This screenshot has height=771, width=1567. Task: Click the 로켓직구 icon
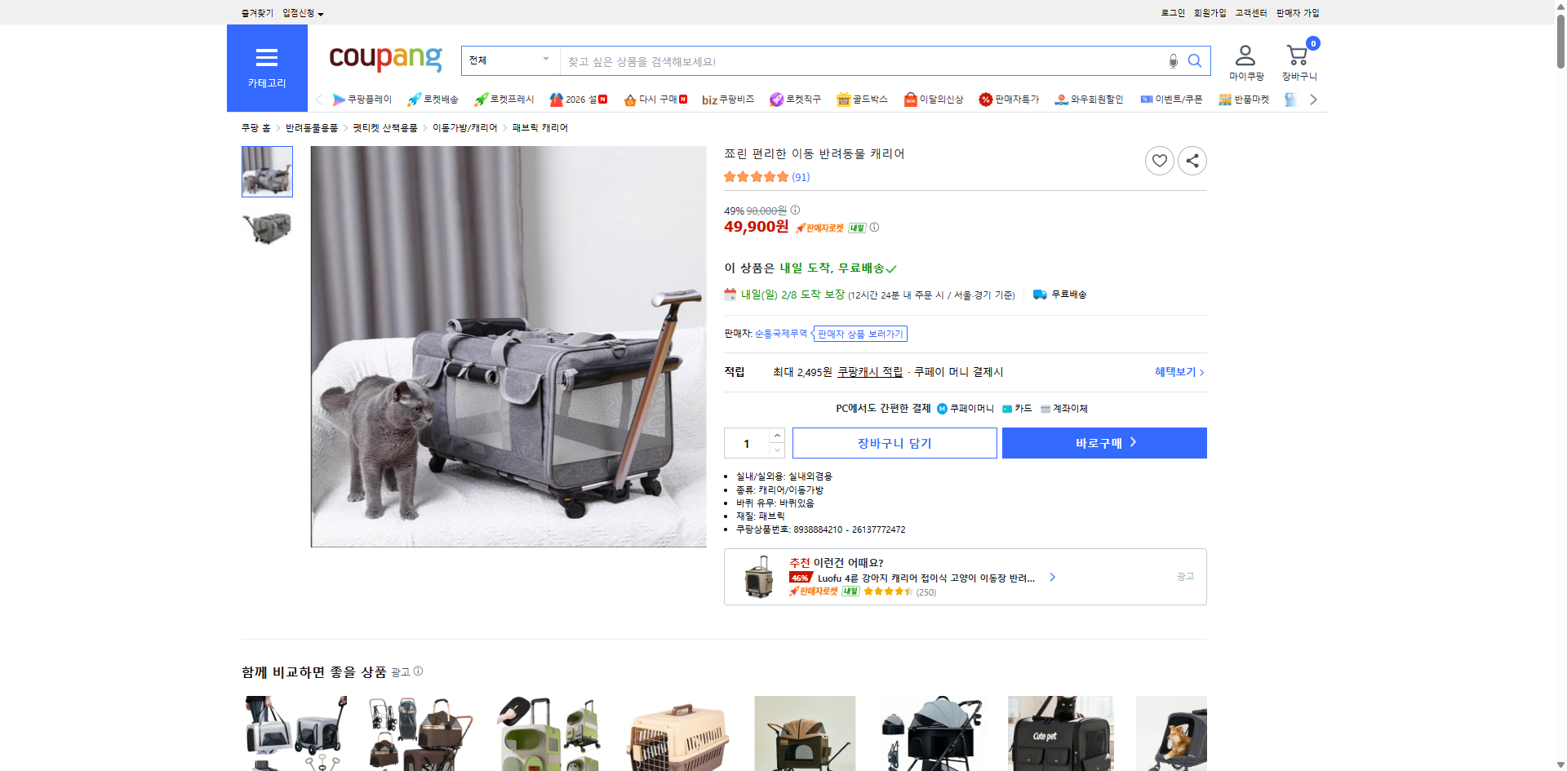click(776, 99)
